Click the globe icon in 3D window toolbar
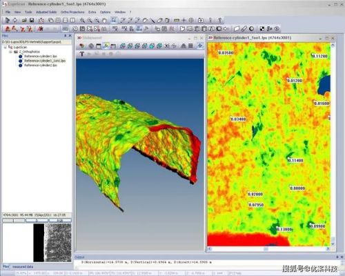The height and width of the screenshot is (276, 345). (x=91, y=46)
